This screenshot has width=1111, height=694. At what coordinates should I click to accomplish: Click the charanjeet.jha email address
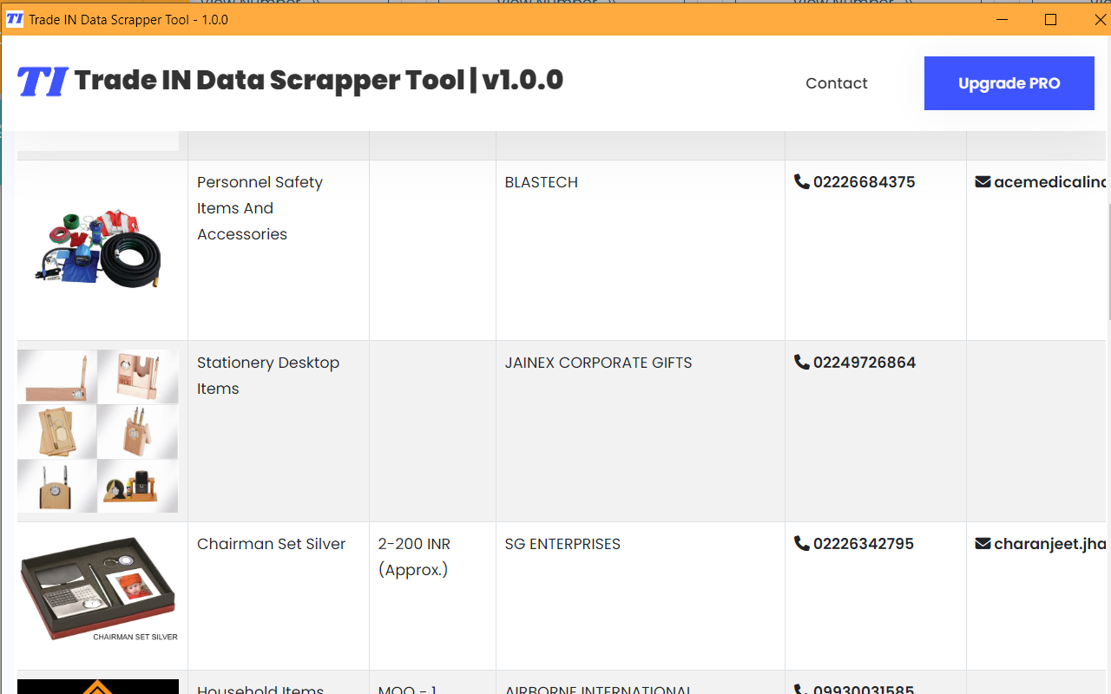click(1050, 544)
